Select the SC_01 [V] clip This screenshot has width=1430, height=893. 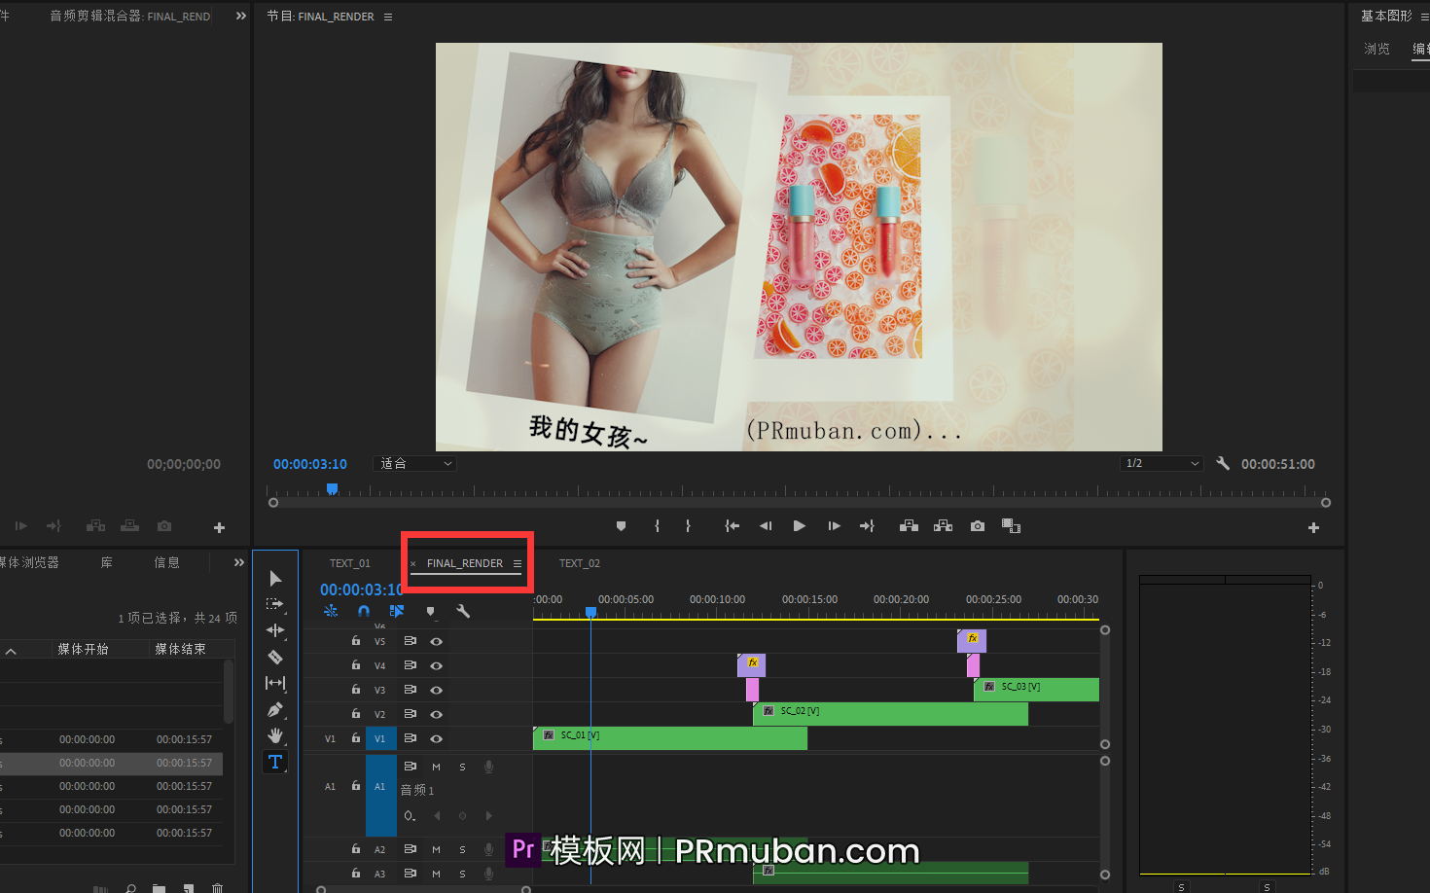pos(670,738)
